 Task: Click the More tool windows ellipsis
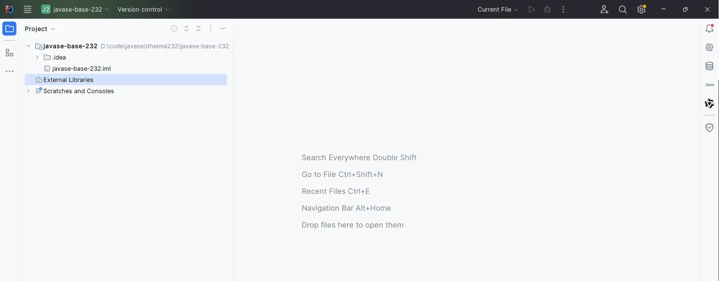pyautogui.click(x=9, y=71)
